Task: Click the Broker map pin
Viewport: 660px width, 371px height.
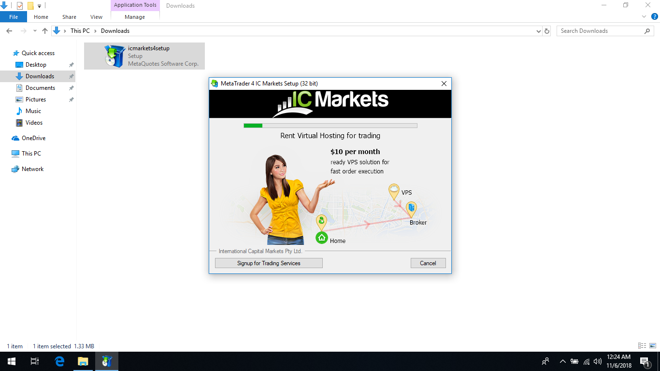Action: (411, 210)
